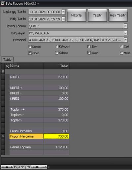Click the Hazırla button
The height and width of the screenshot is (170, 132).
click(76, 15)
